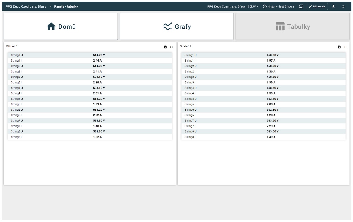Switch to the Grafy tab
Viewport: 353px width, 222px height.
(x=176, y=27)
